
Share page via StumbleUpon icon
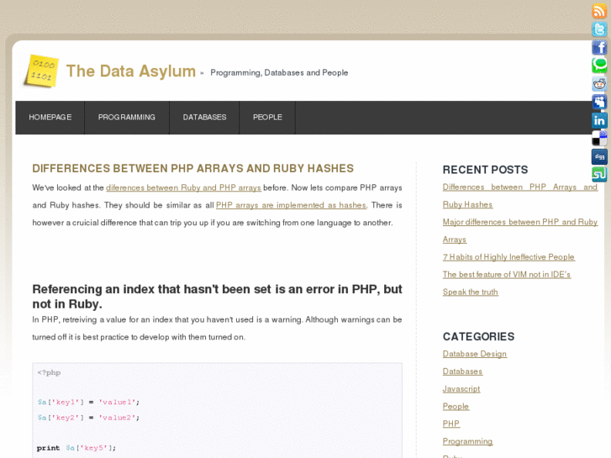tap(599, 175)
